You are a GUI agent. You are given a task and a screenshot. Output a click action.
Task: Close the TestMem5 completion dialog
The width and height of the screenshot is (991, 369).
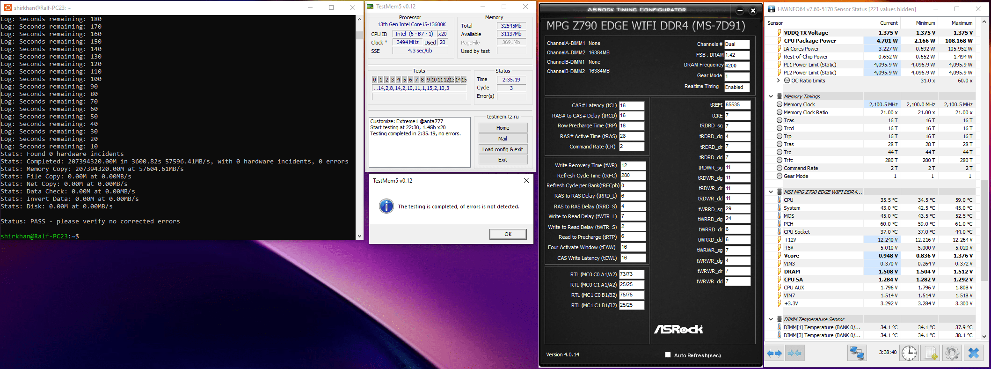pos(526,180)
